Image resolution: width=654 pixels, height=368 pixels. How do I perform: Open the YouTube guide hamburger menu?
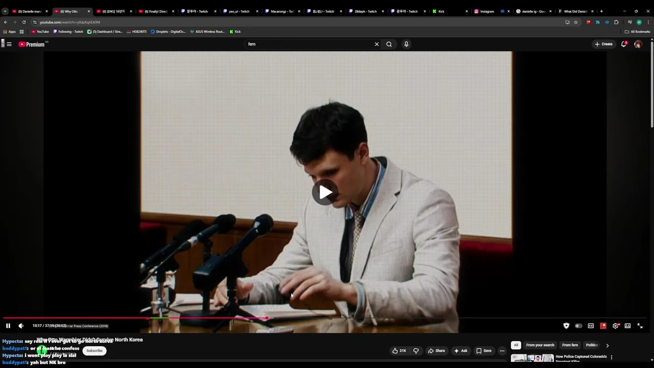click(9, 44)
